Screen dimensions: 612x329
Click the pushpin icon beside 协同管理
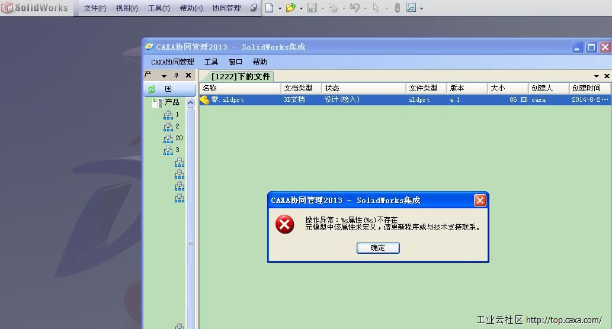(254, 8)
